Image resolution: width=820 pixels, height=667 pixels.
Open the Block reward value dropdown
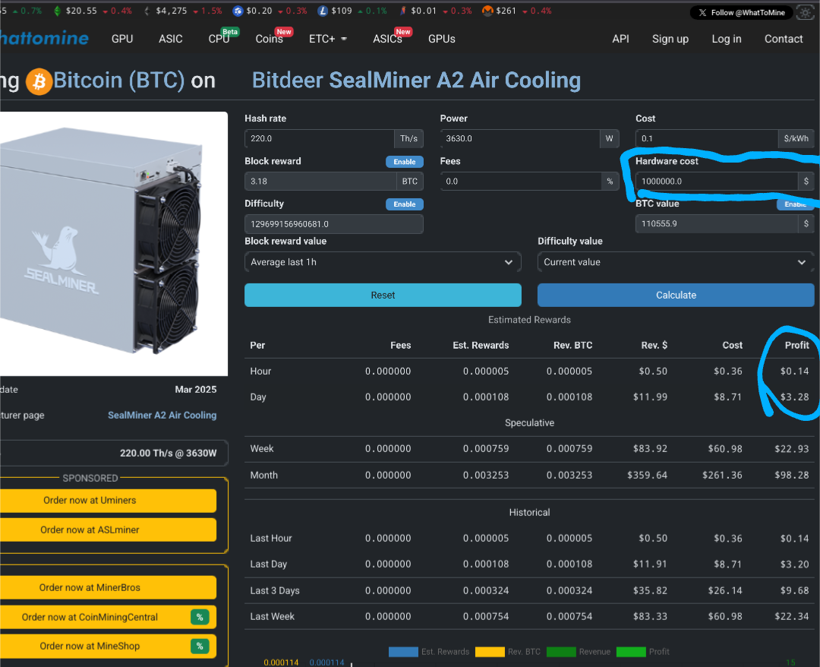click(x=383, y=262)
